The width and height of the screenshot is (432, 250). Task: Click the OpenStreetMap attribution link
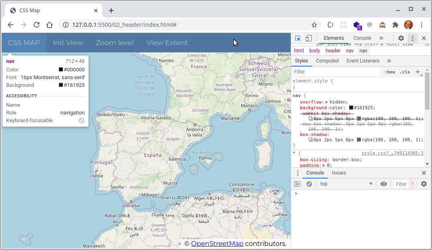coord(217,244)
